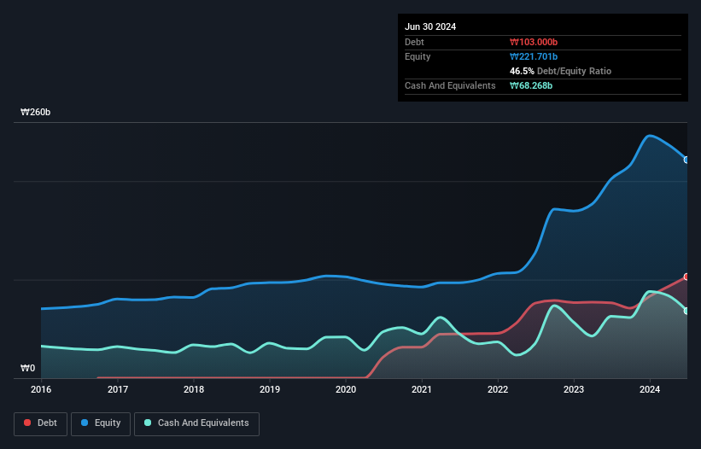Image resolution: width=701 pixels, height=449 pixels.
Task: Click the 2024 x-axis label
Action: (650, 389)
